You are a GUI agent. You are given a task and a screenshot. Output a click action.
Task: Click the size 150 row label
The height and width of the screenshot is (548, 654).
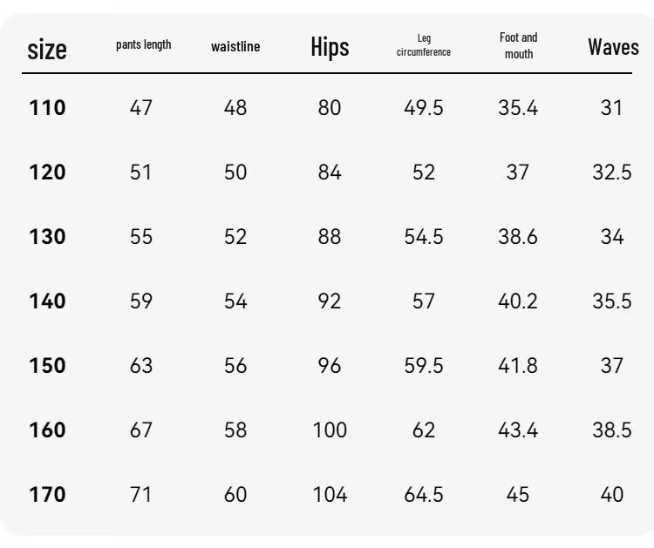[47, 365]
